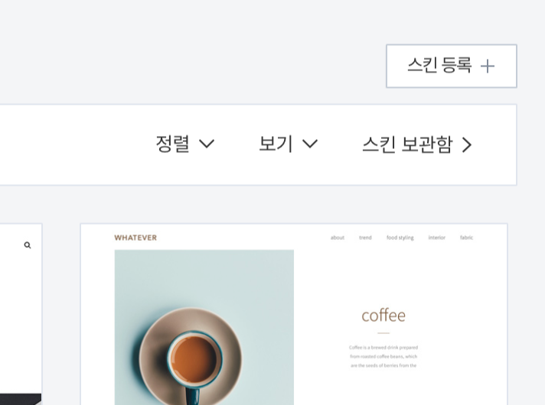Screen dimensions: 545x405
Task: Click the chevron arrow next to 보기
Action: (310, 144)
